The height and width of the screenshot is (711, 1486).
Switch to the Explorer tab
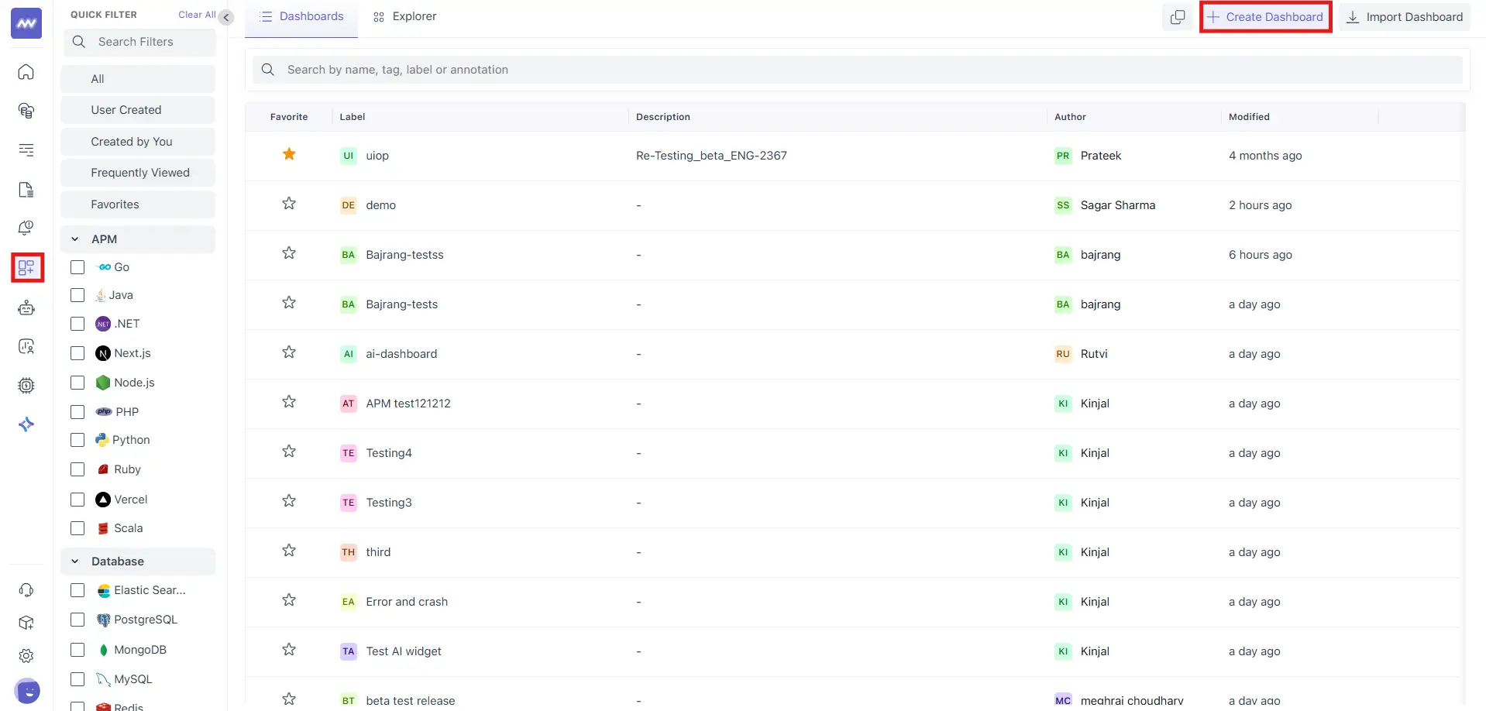[404, 16]
